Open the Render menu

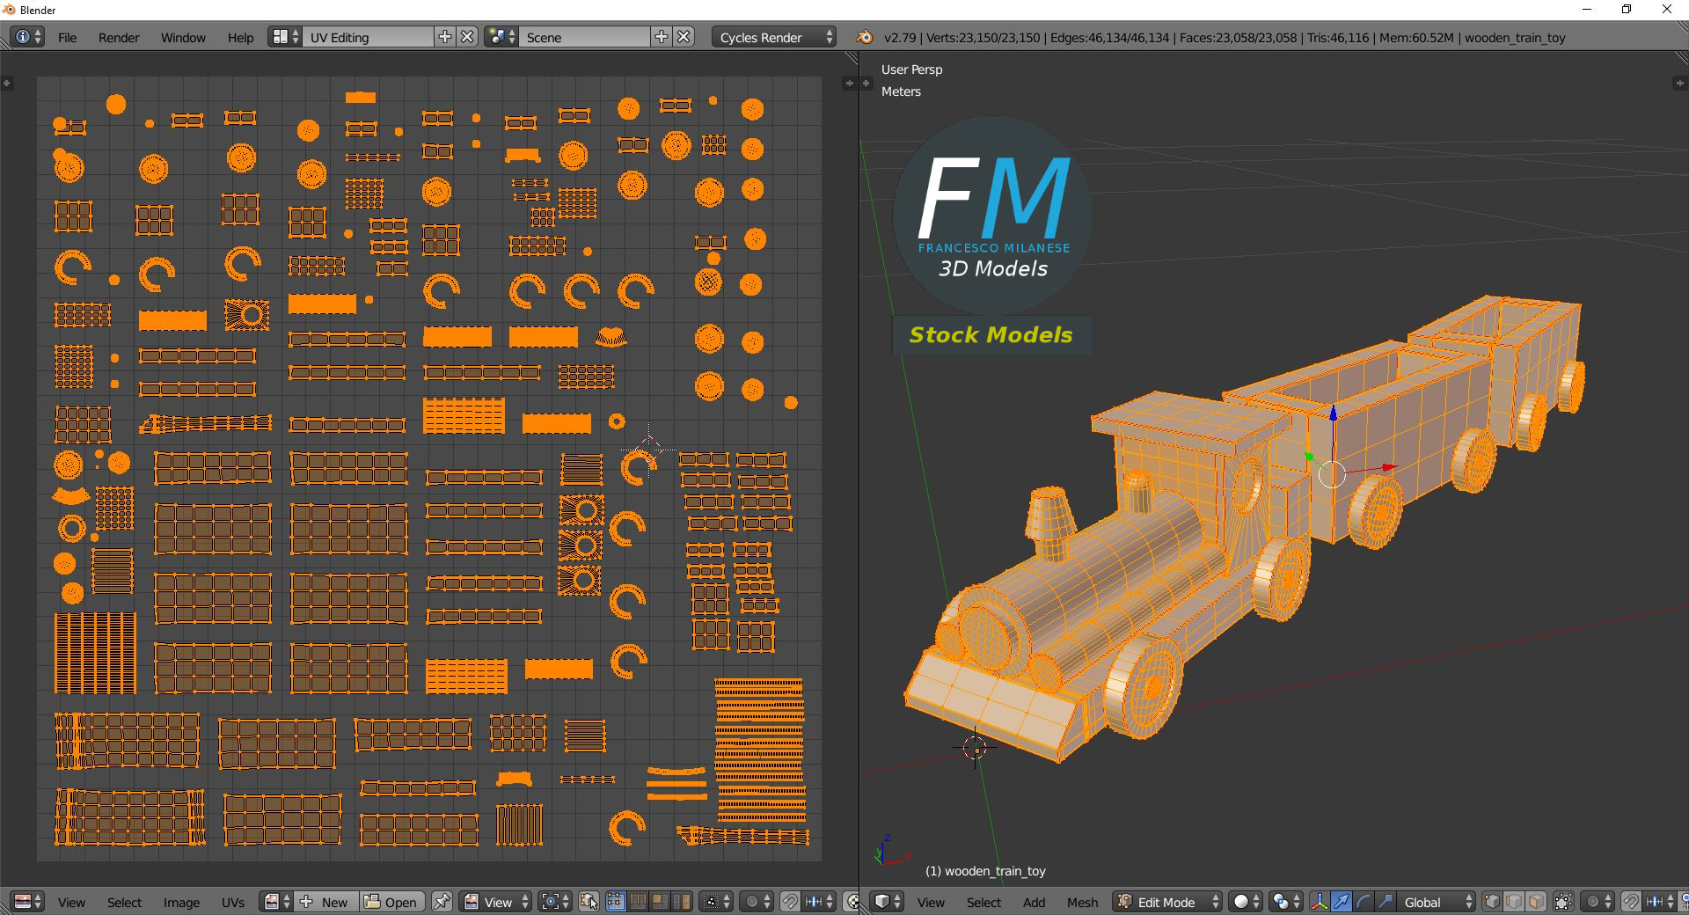[119, 38]
